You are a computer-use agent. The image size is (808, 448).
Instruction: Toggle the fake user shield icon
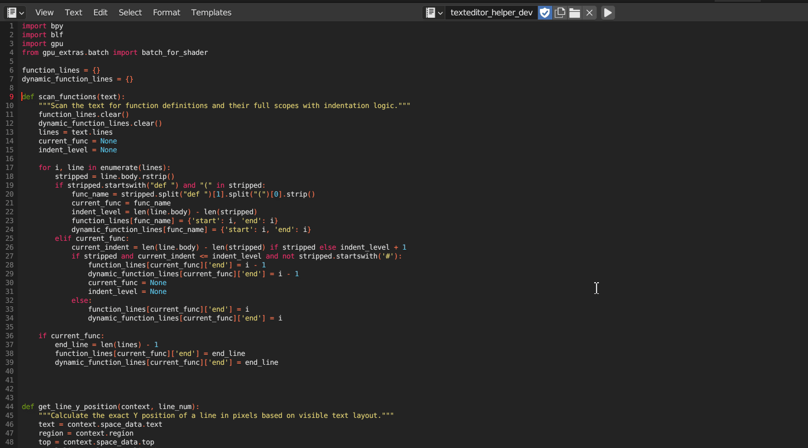tap(545, 12)
